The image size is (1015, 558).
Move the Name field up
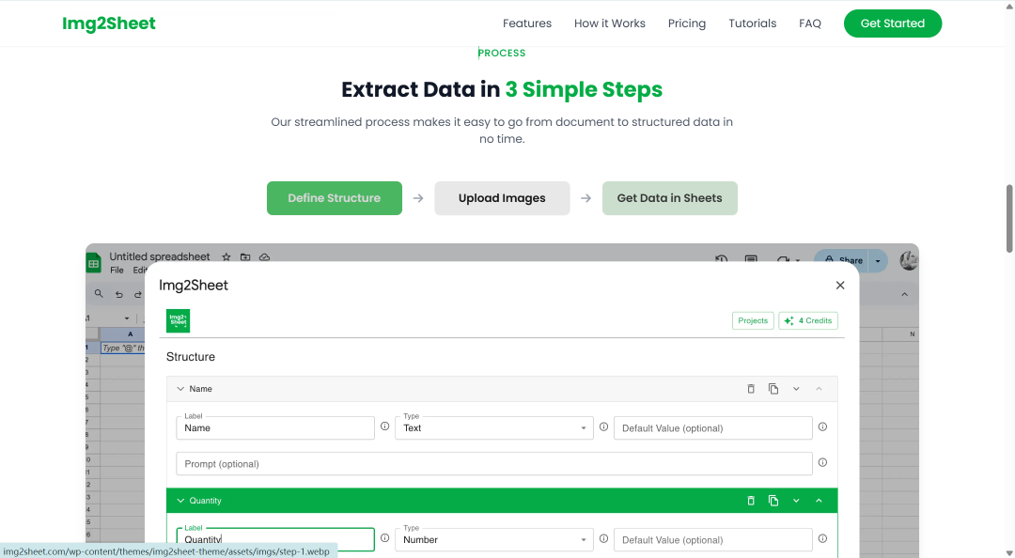pos(819,388)
